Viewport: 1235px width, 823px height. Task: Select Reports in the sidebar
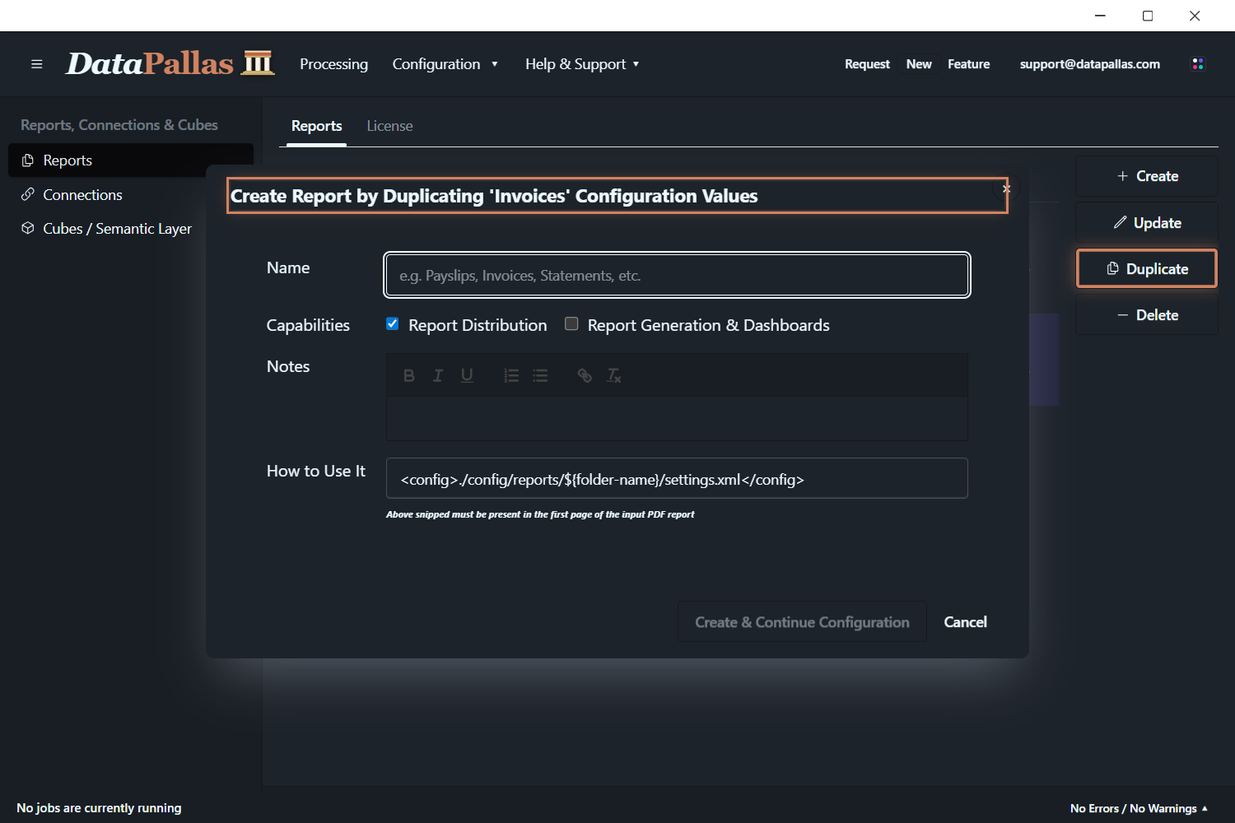click(x=131, y=160)
